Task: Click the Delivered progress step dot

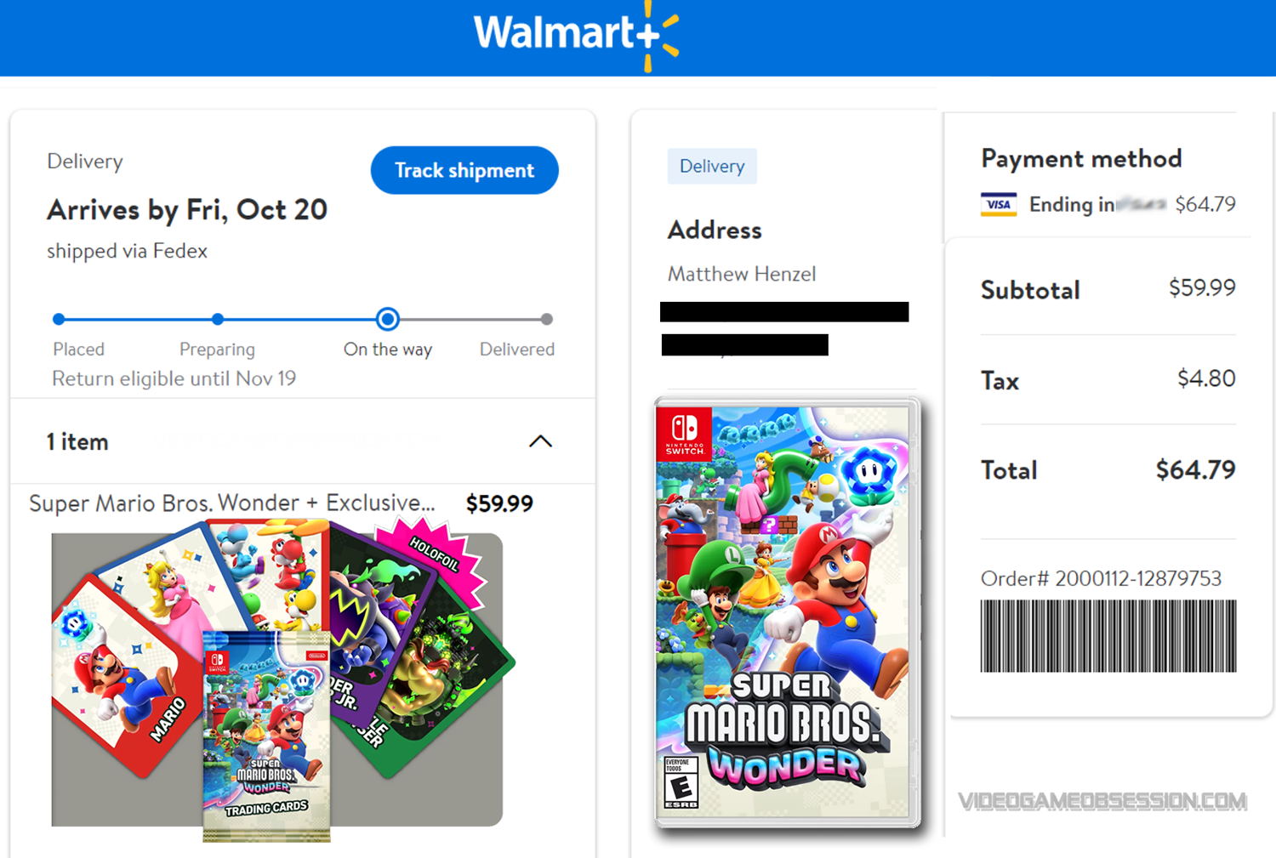Action: [546, 320]
